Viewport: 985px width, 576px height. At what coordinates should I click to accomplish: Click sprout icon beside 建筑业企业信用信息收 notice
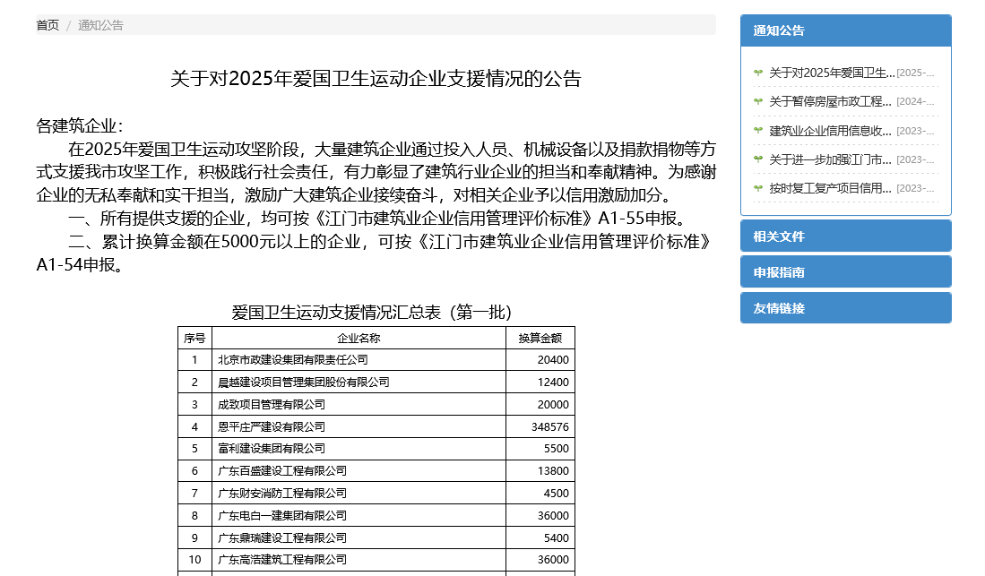(758, 131)
